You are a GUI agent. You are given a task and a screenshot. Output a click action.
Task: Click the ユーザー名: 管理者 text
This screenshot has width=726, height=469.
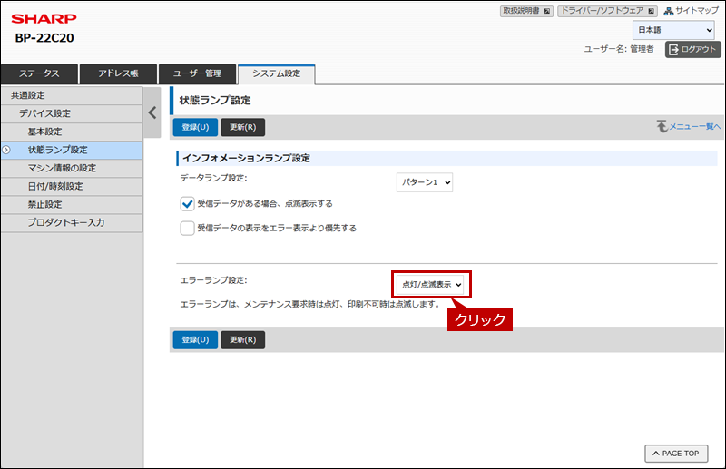click(619, 49)
